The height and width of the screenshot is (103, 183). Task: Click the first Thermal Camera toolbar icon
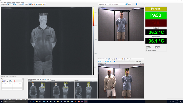[8, 4]
